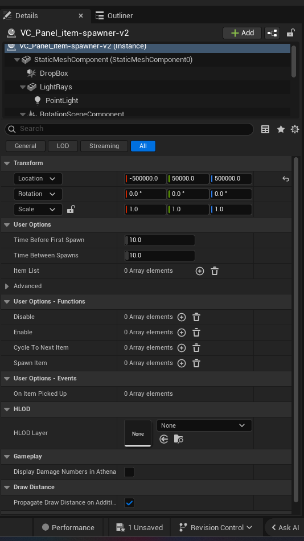The image size is (304, 541).
Task: Select the All filter
Action: pyautogui.click(x=143, y=146)
